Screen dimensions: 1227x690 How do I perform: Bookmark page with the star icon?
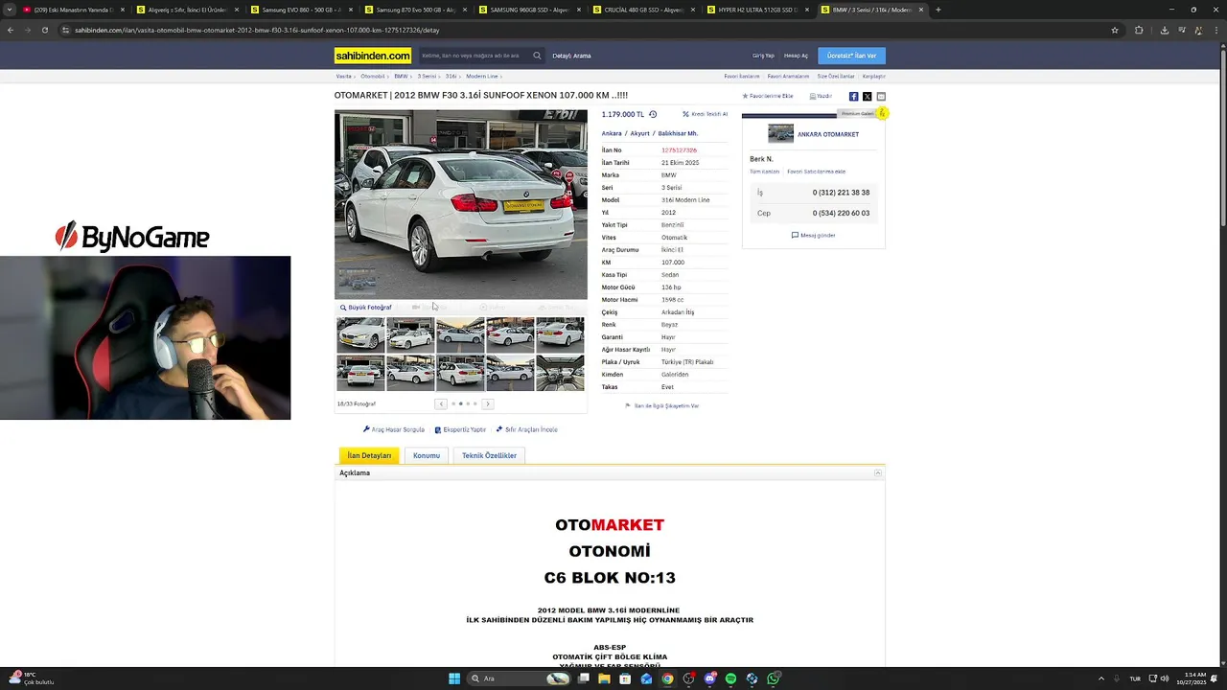pyautogui.click(x=1115, y=30)
